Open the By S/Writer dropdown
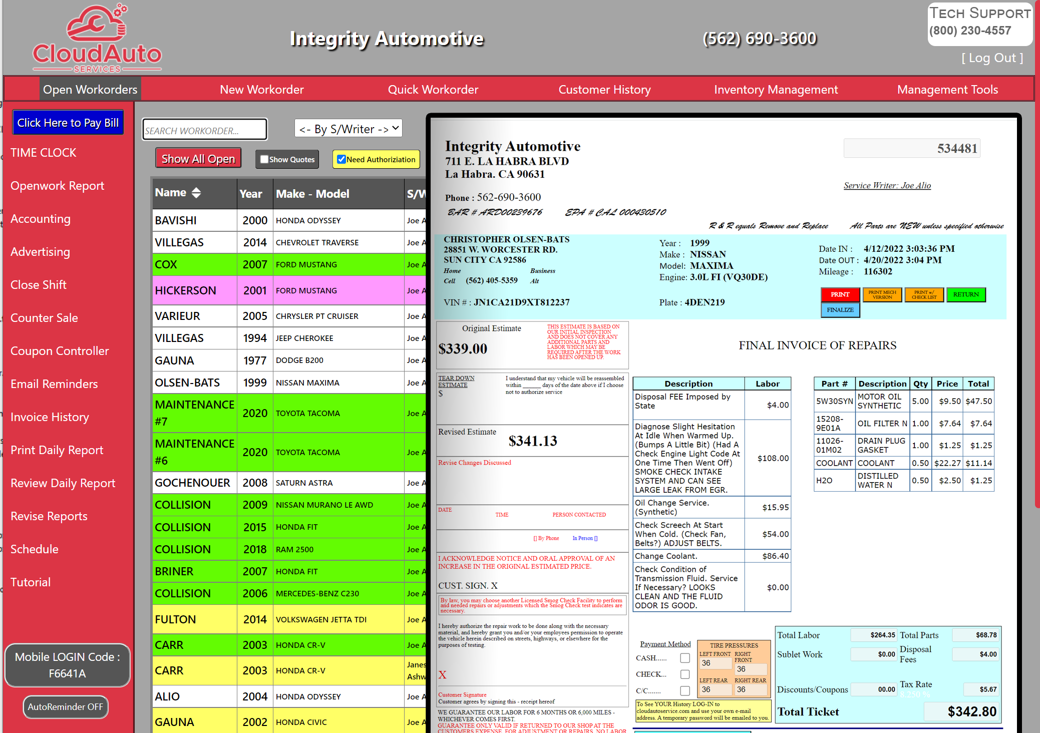1040x733 pixels. pos(349,129)
